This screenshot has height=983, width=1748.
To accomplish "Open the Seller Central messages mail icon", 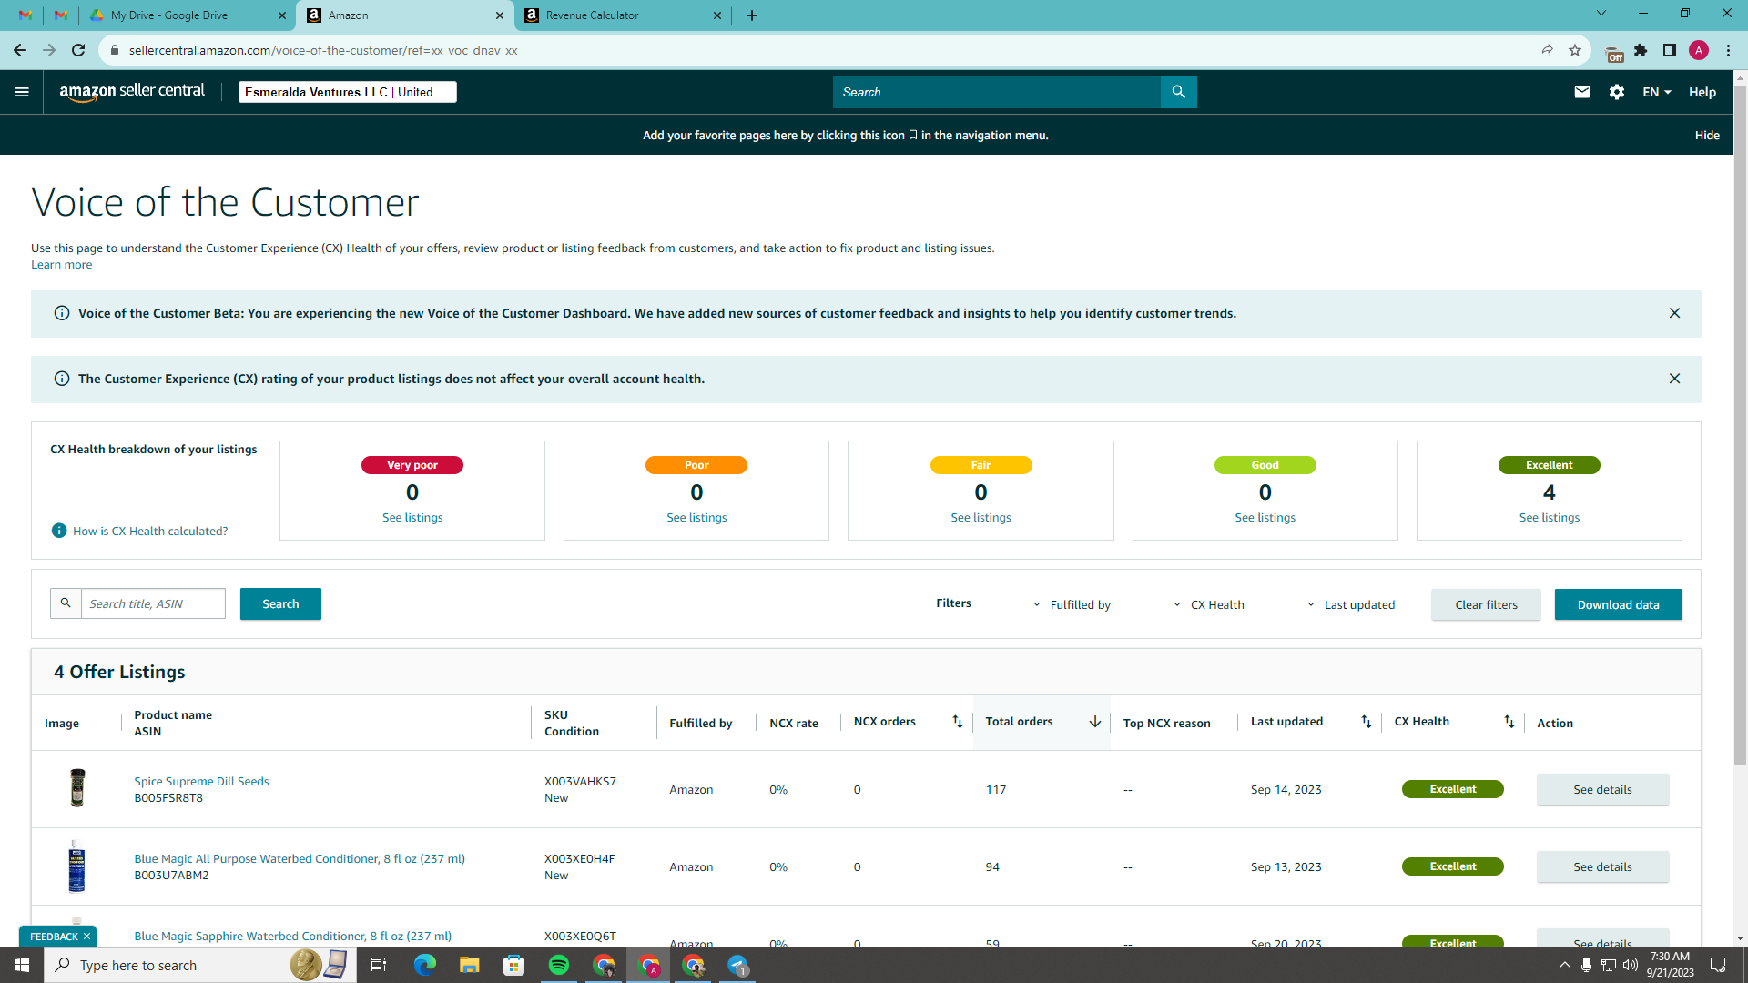I will point(1582,92).
